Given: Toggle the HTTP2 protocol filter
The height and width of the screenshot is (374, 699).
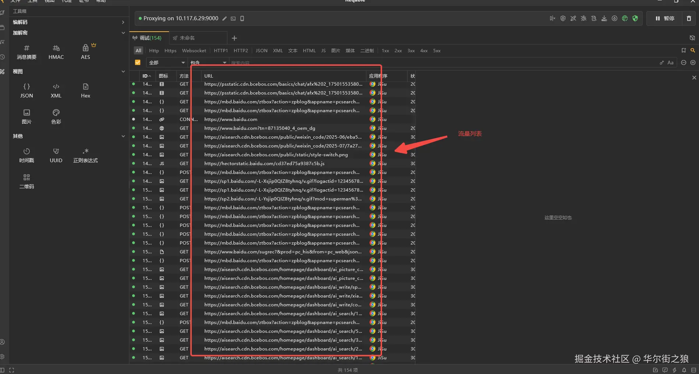Looking at the screenshot, I should [x=241, y=51].
